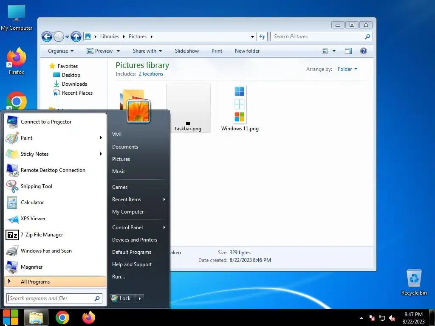Start Remote Desktop Connection
This screenshot has height=326, width=435.
[x=55, y=170]
